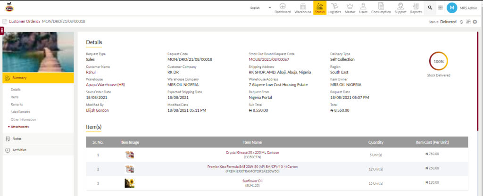Select the highlighted Stocks module
The width and height of the screenshot is (483, 196).
pyautogui.click(x=320, y=8)
